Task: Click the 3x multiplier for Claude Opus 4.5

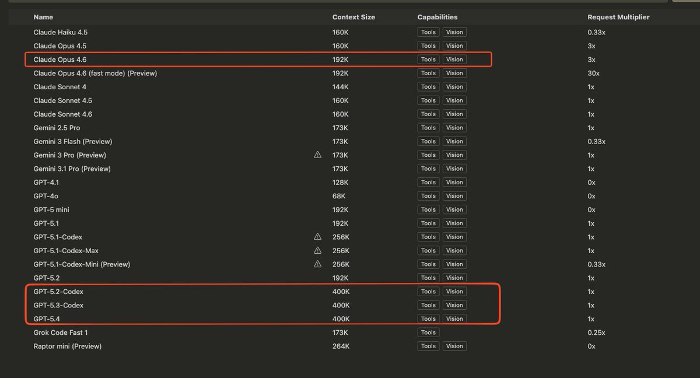Action: (591, 45)
